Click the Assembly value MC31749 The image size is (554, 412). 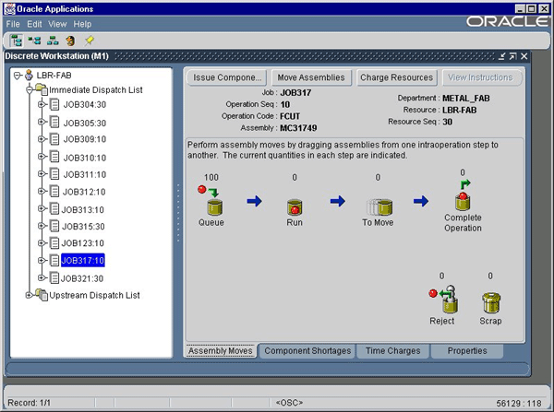(298, 128)
